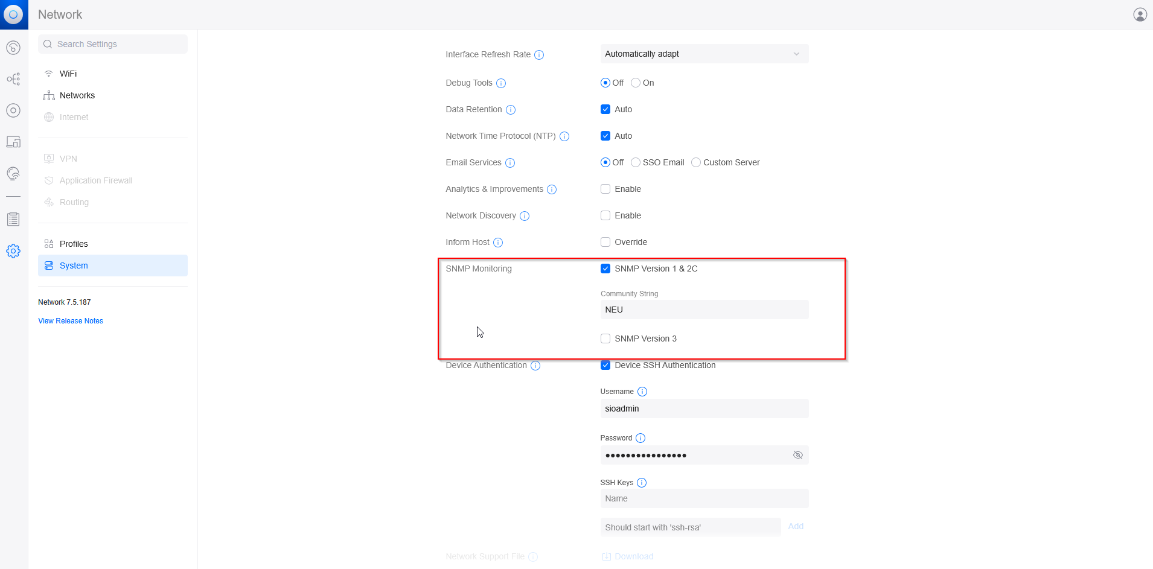Uncheck the Device SSH Authentication checkbox
The width and height of the screenshot is (1153, 569).
[x=605, y=365]
